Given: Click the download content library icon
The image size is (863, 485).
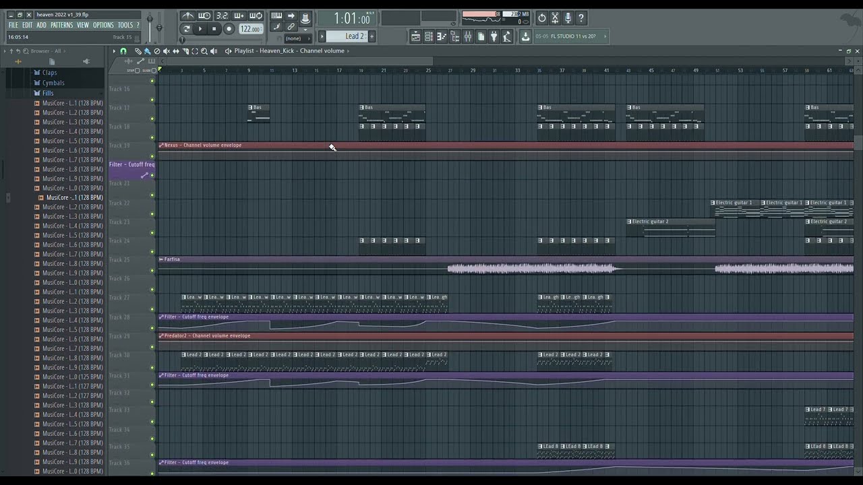Looking at the screenshot, I should [x=526, y=36].
